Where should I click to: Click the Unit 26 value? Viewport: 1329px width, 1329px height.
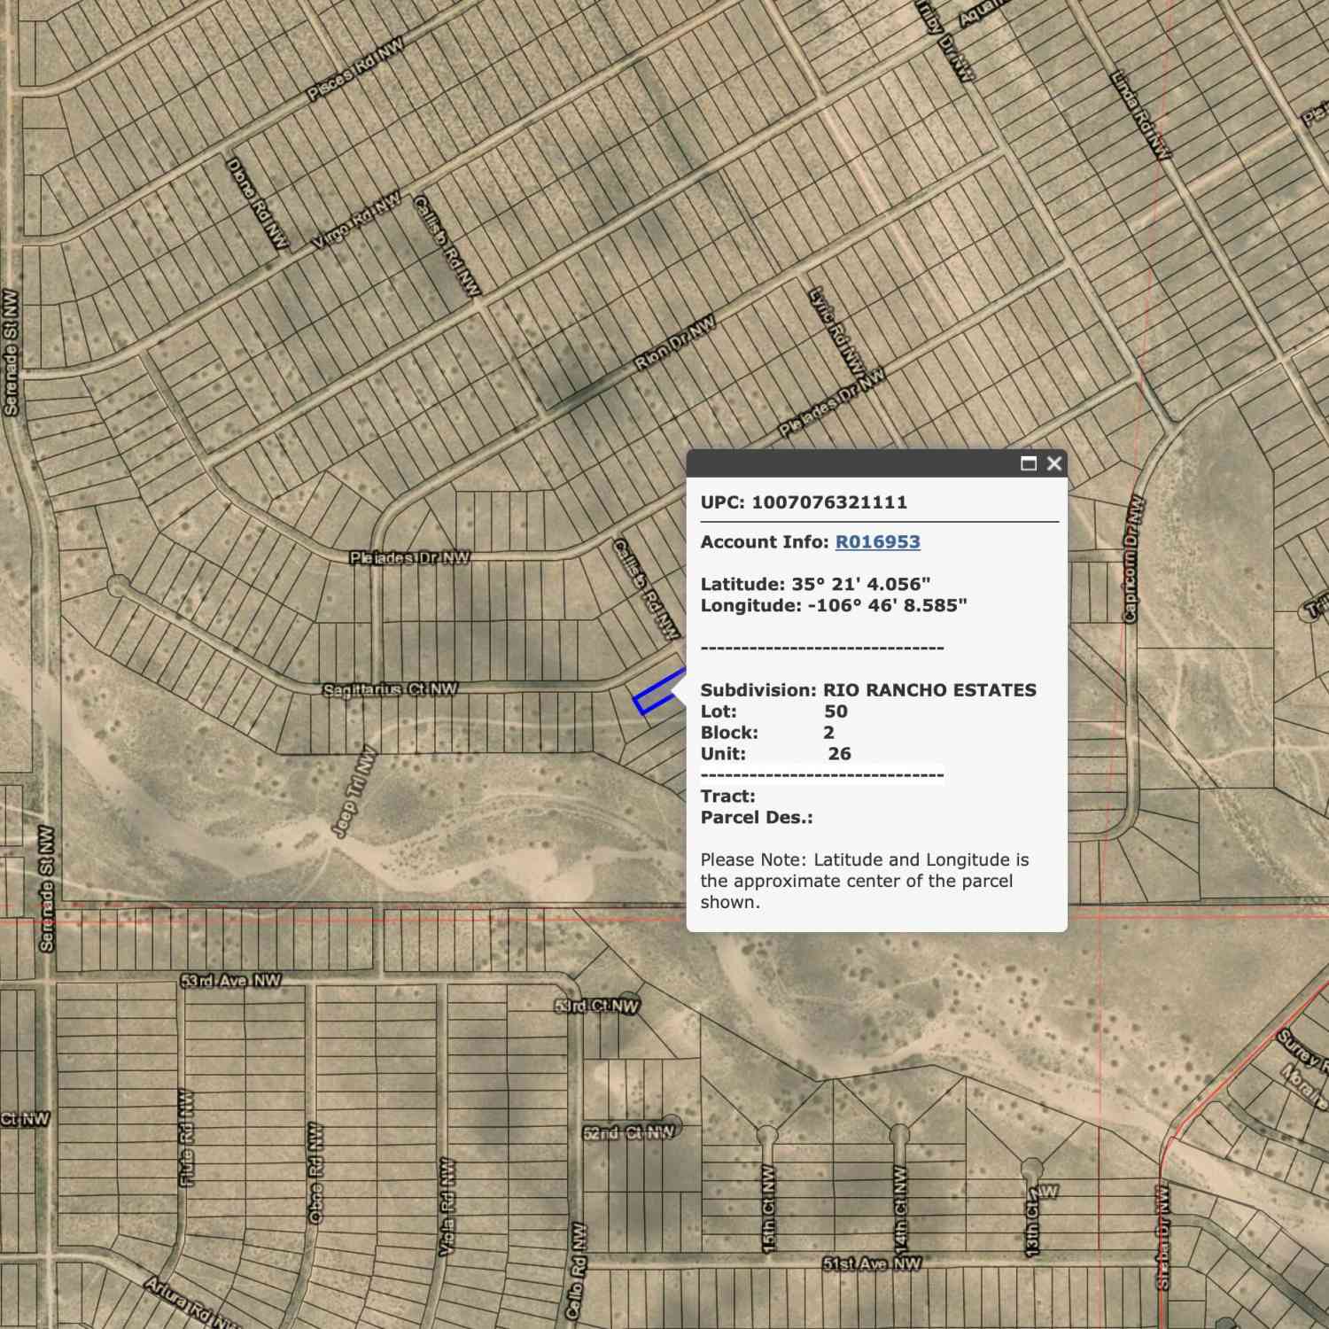click(839, 754)
